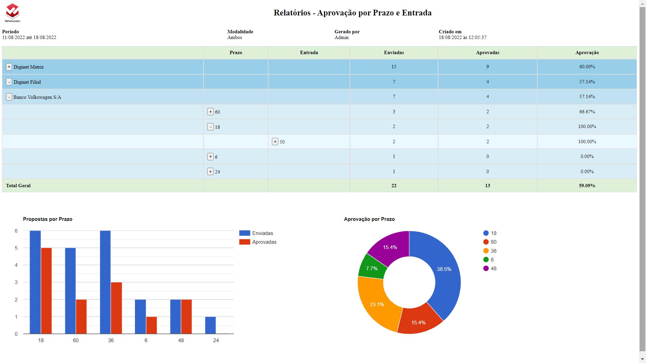
Task: Click the green 6 legend dot
Action: click(486, 259)
